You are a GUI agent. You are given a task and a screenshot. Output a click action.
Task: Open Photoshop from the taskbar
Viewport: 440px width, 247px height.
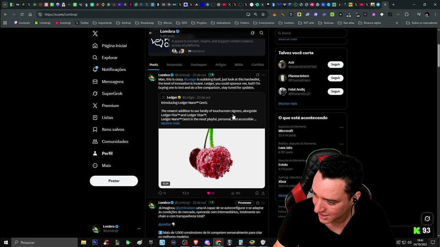(95, 243)
